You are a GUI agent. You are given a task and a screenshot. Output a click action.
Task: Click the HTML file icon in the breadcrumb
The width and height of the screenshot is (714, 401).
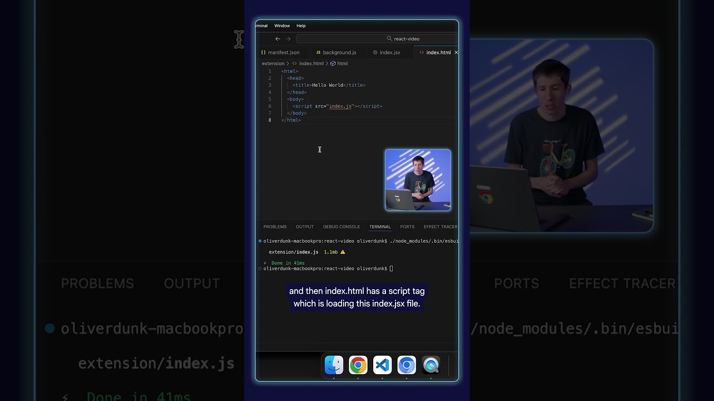coord(295,63)
